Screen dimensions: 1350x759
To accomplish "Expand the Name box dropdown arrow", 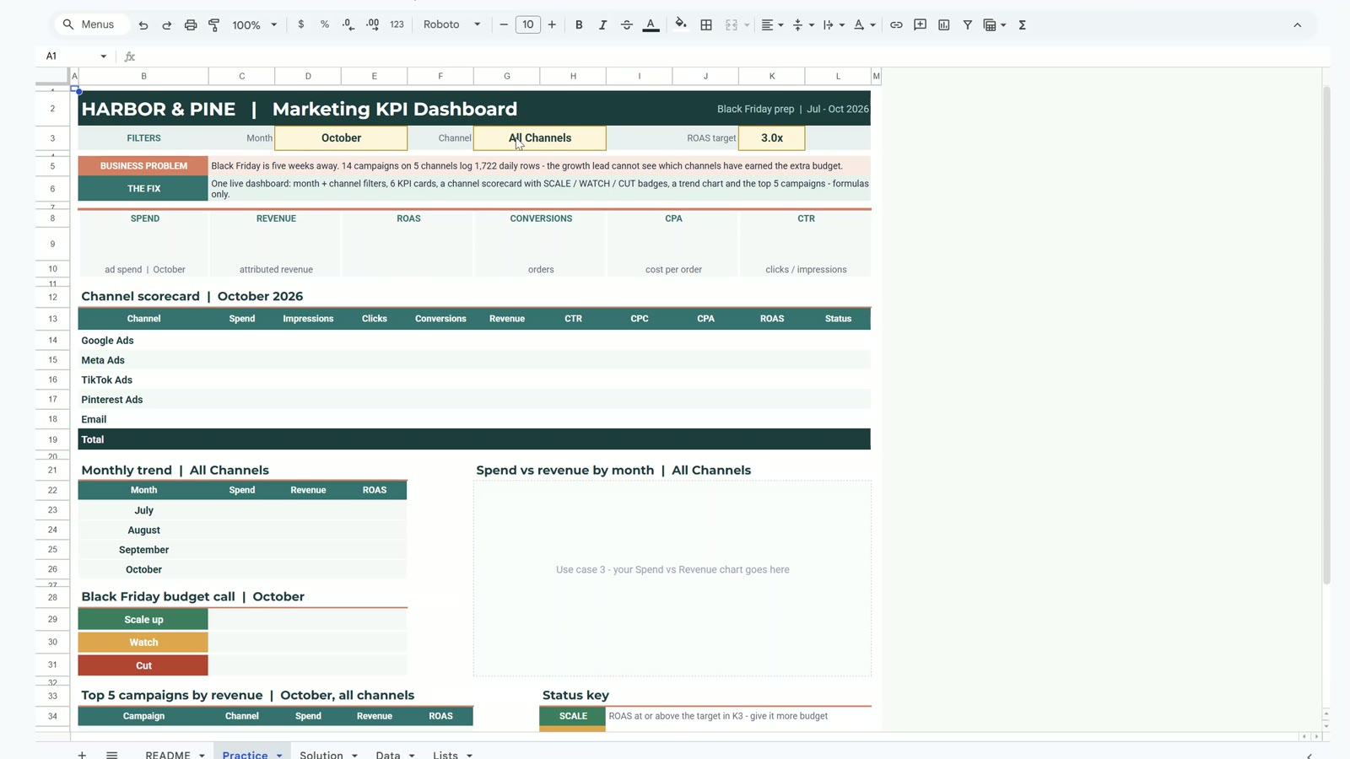I will pos(104,57).
